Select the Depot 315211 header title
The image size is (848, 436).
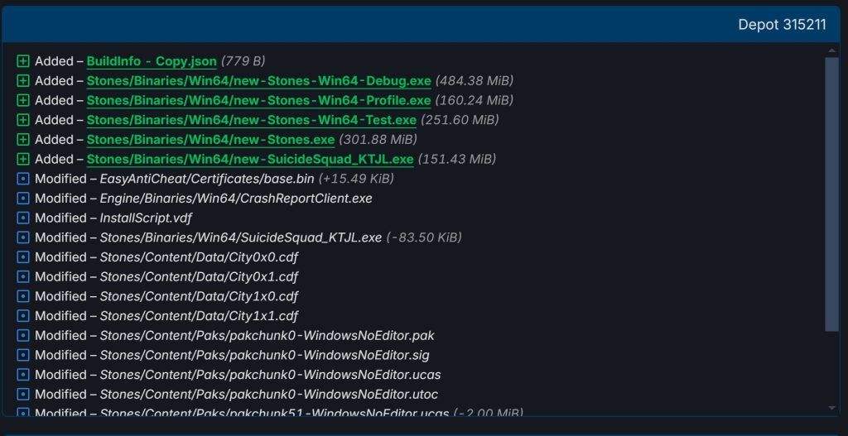[x=782, y=25]
